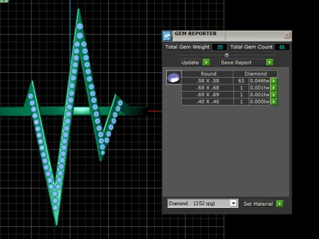319x239 pixels.
Task: Click the GEM REPORTER title text
Action: pos(195,34)
